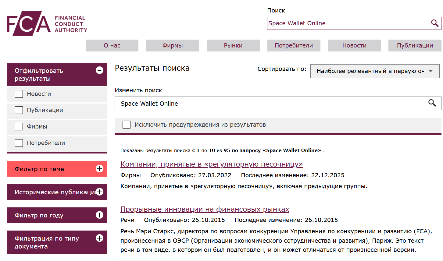
Task: Click the magnifier icon in the top search bar
Action: pos(434,23)
